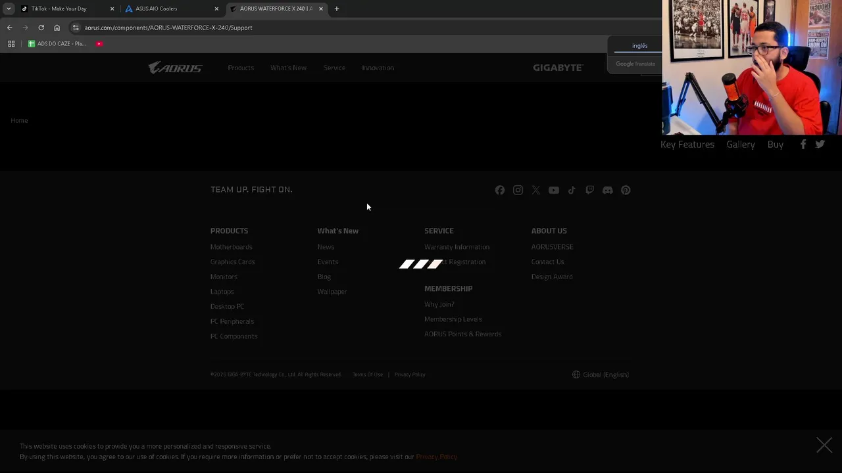Open PC Peripherals footer link
Screen dimensions: 842x473
point(232,321)
